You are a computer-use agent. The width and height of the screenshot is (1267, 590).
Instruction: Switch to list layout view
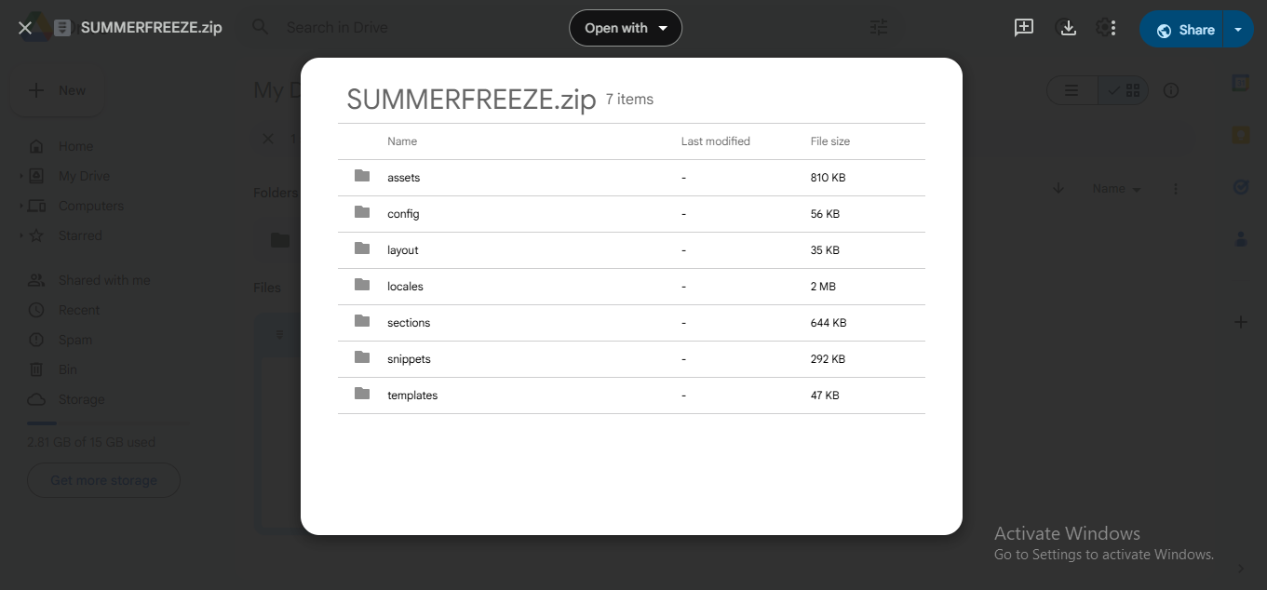click(1072, 90)
